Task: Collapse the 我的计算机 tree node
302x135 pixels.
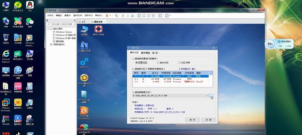Action: point(48,29)
